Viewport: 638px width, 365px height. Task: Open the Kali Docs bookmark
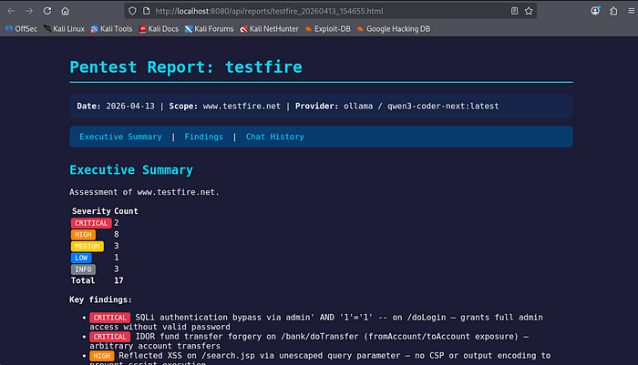pyautogui.click(x=159, y=29)
